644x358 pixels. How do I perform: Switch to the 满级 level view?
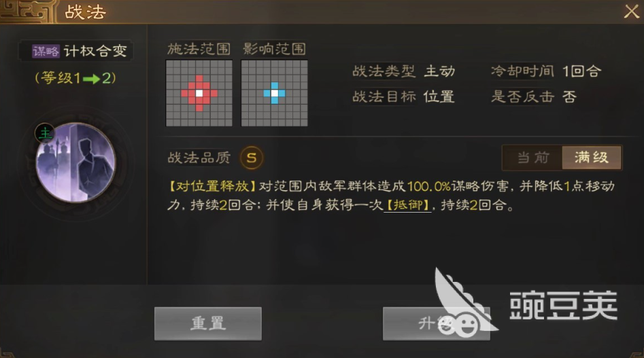point(592,158)
